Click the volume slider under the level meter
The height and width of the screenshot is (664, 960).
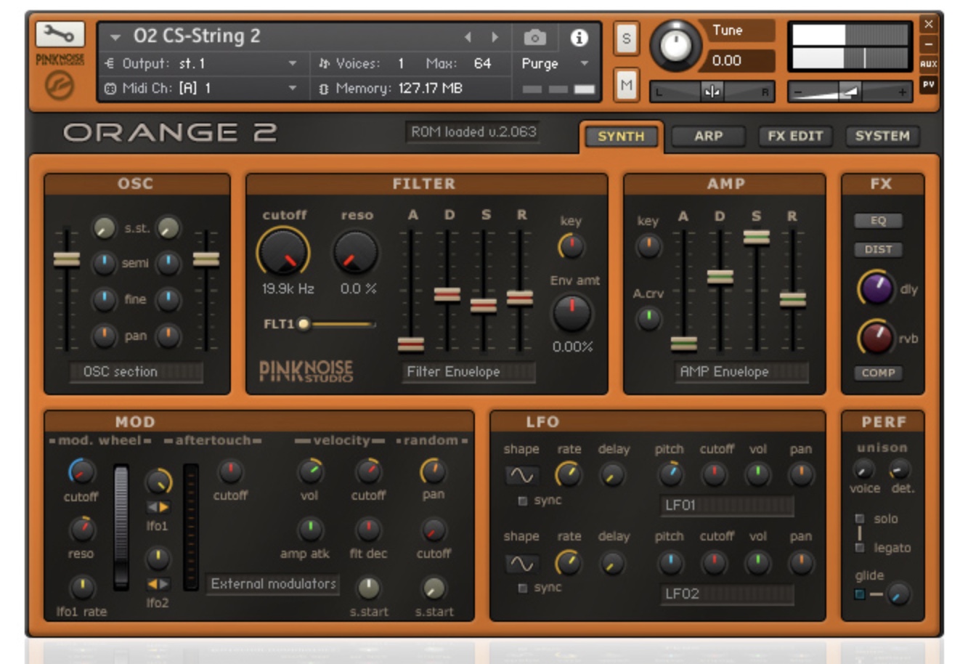850,92
